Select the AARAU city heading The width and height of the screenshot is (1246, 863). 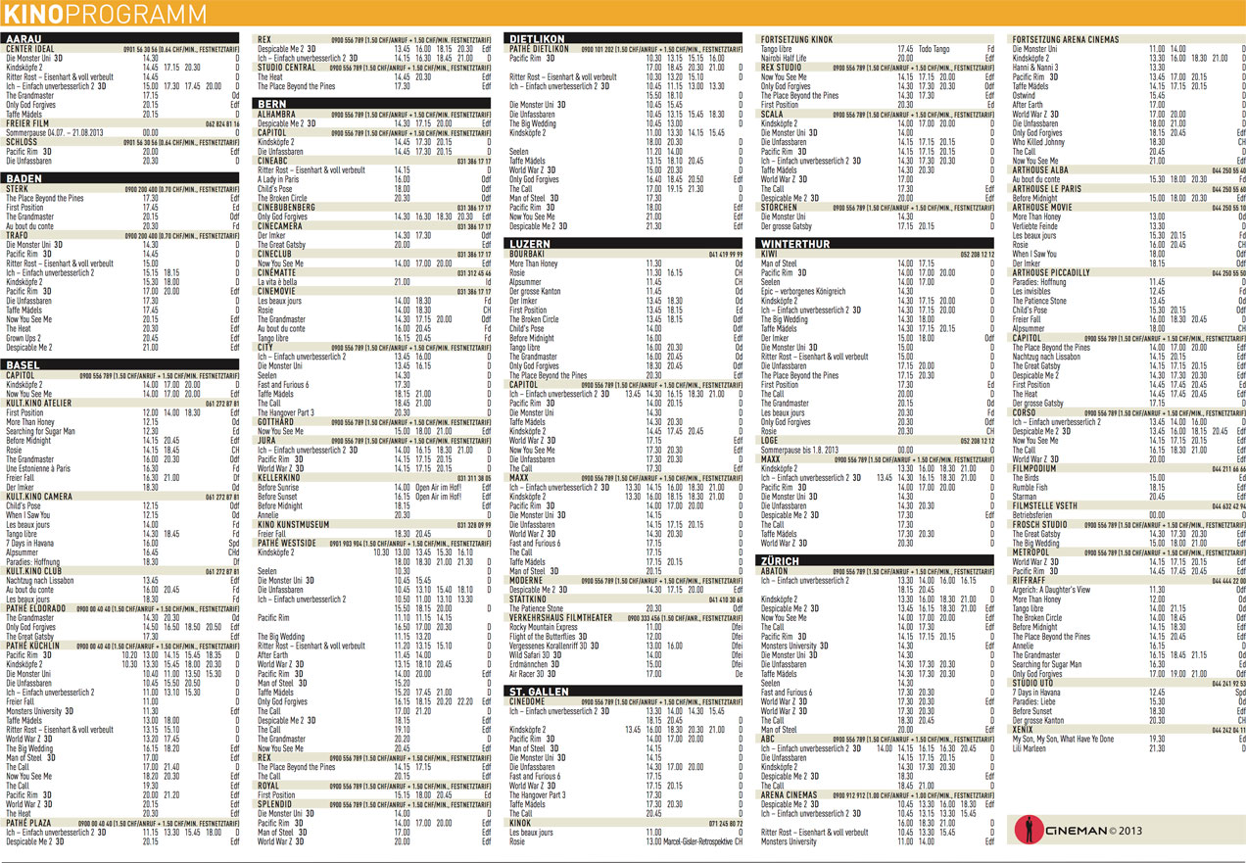(x=24, y=38)
